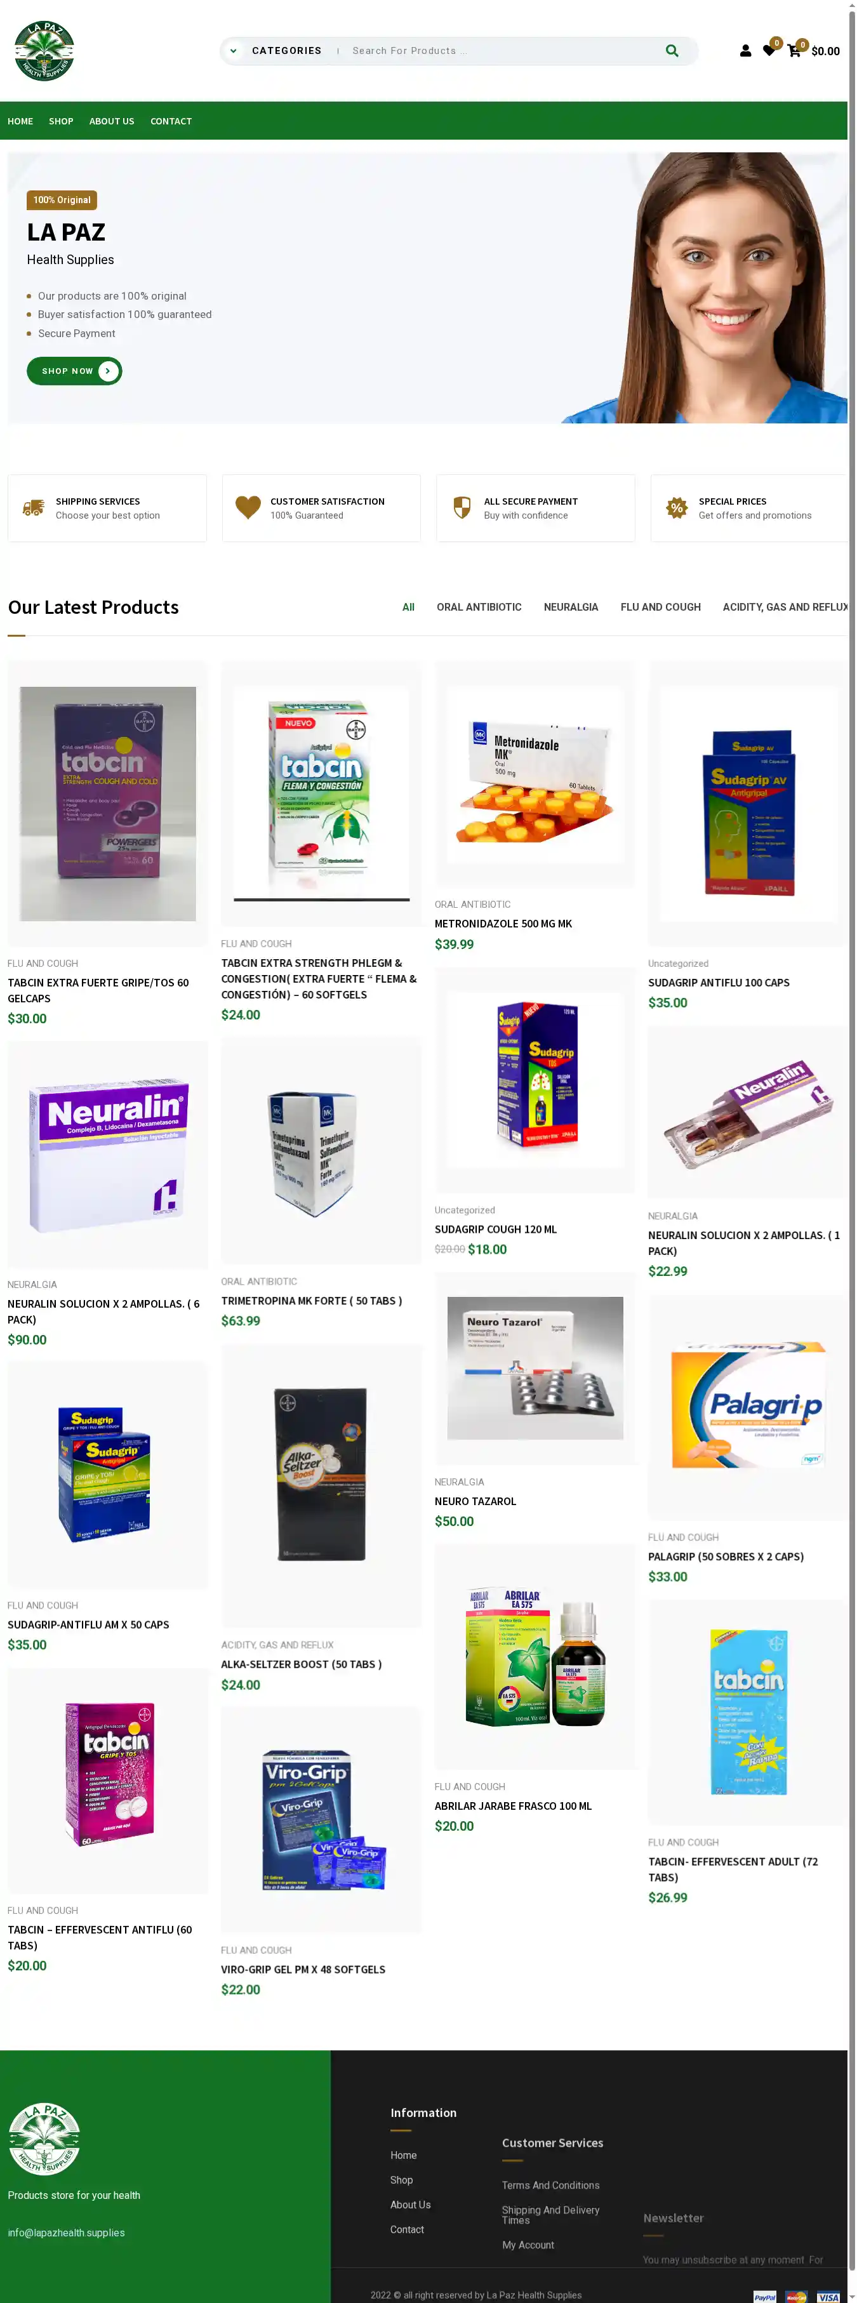Open Terms And Conditions footer link

tap(550, 2185)
